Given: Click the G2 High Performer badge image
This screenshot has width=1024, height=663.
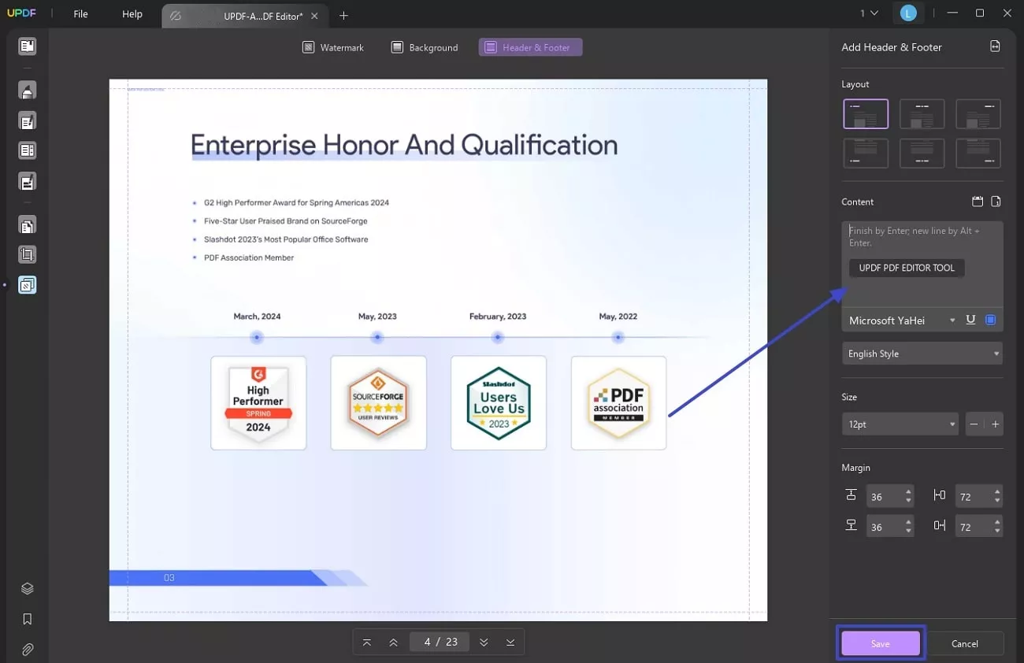Looking at the screenshot, I should [258, 403].
